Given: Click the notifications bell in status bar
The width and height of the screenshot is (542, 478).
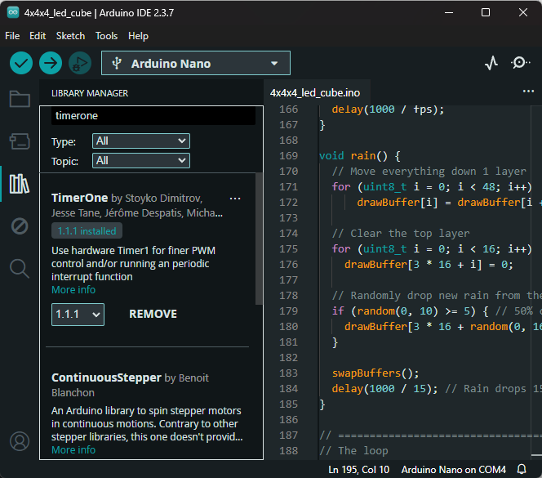Looking at the screenshot, I should (522, 470).
